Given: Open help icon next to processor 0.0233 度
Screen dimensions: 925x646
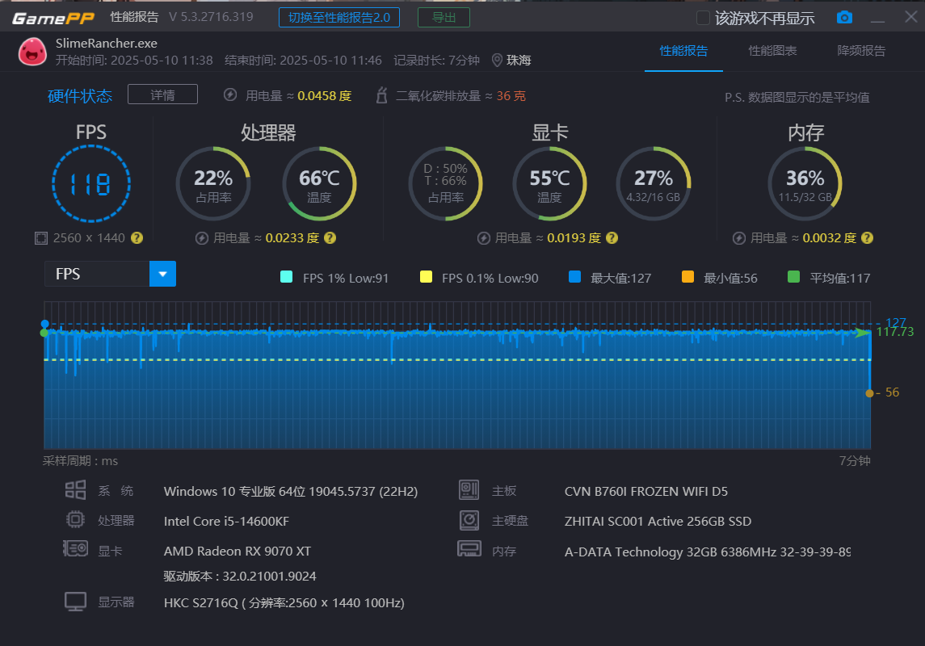Looking at the screenshot, I should [330, 237].
